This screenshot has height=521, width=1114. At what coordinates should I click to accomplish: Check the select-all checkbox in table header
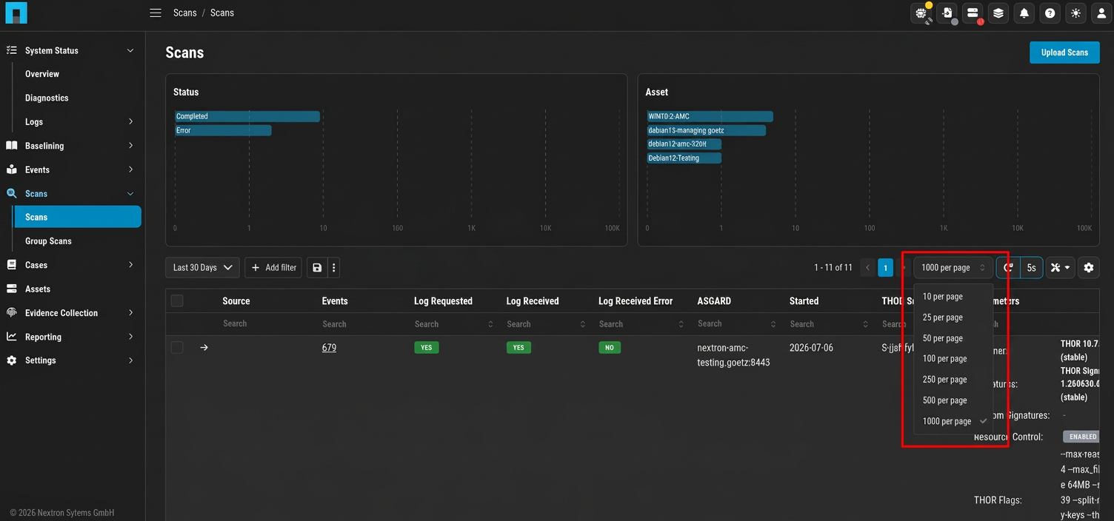coord(177,300)
